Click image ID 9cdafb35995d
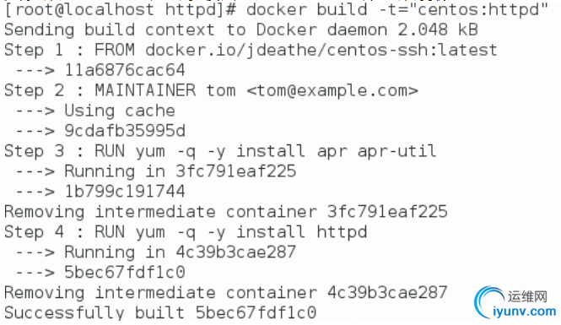 [125, 131]
